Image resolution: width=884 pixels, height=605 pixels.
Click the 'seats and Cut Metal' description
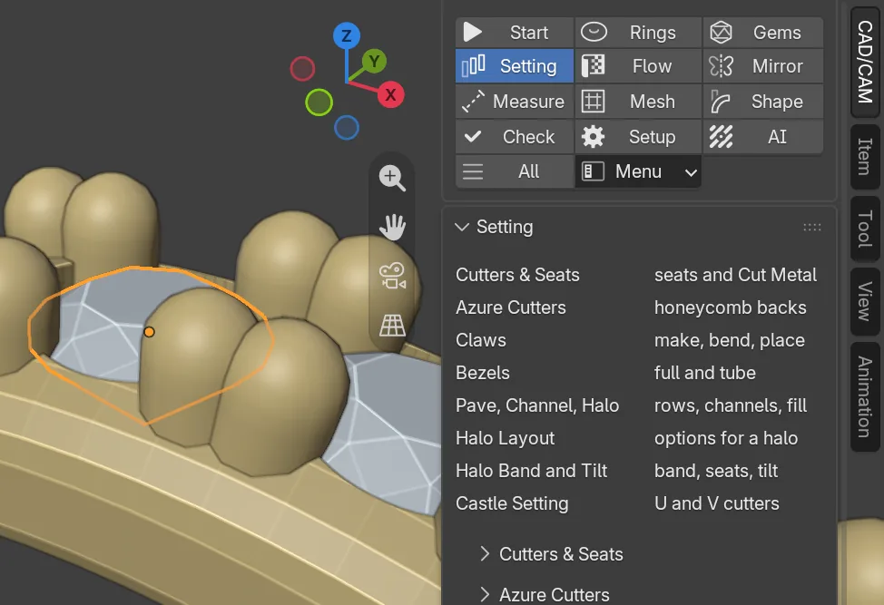click(735, 274)
